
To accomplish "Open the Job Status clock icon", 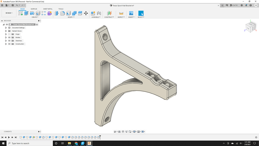I will (x=242, y=5).
